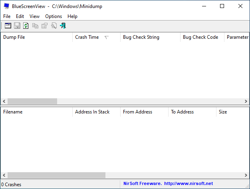
Task: Sort by Dump File column header
Action: (x=14, y=37)
